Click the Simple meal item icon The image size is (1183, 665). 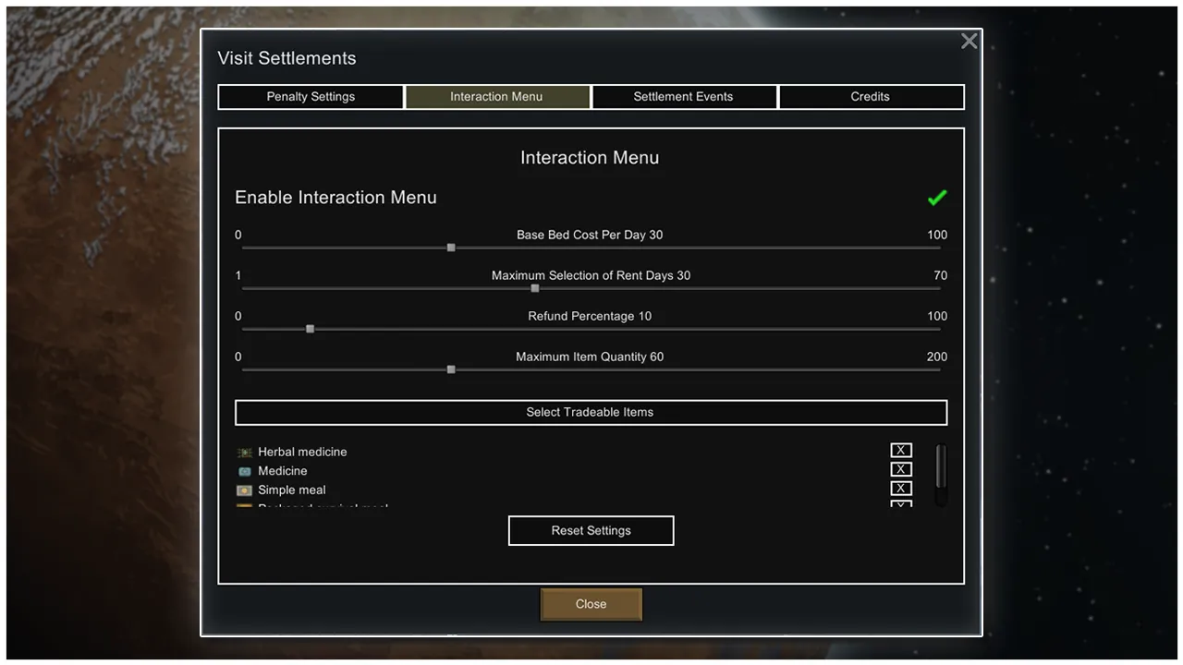click(x=244, y=490)
